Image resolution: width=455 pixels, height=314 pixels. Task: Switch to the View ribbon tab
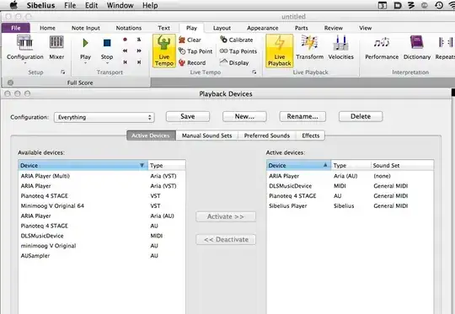point(365,28)
